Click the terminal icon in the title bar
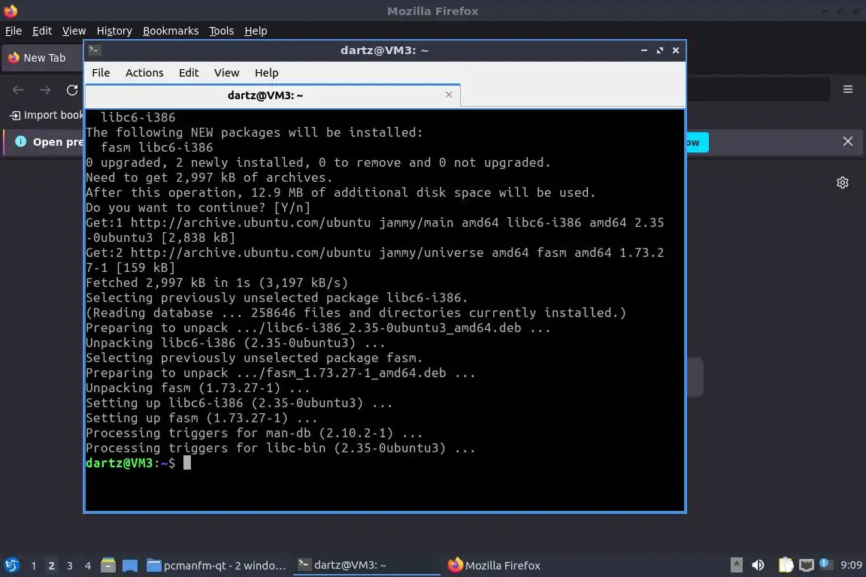Viewport: 866px width, 577px height. (x=94, y=50)
